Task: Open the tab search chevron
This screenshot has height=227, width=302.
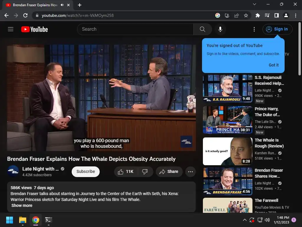Action: click(x=255, y=4)
